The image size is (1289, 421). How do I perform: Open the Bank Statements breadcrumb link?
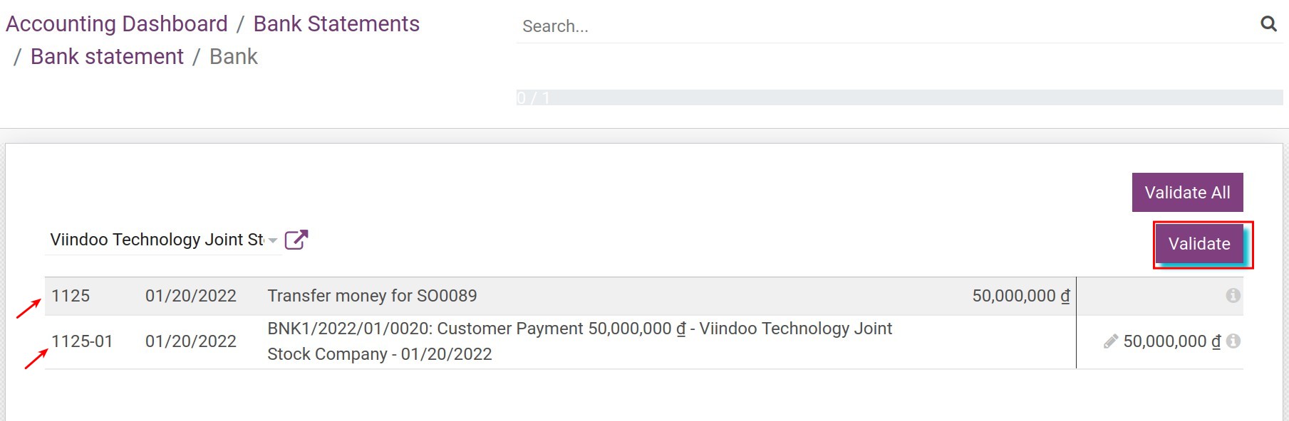(x=336, y=23)
